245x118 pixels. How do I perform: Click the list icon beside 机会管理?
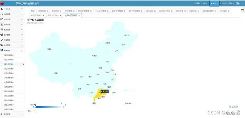pos(2,29)
